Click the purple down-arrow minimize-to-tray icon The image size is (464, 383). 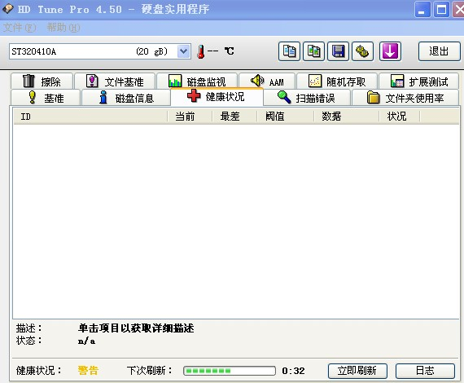[x=390, y=51]
